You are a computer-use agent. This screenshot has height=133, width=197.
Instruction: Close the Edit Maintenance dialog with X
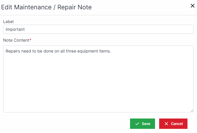click(x=192, y=6)
